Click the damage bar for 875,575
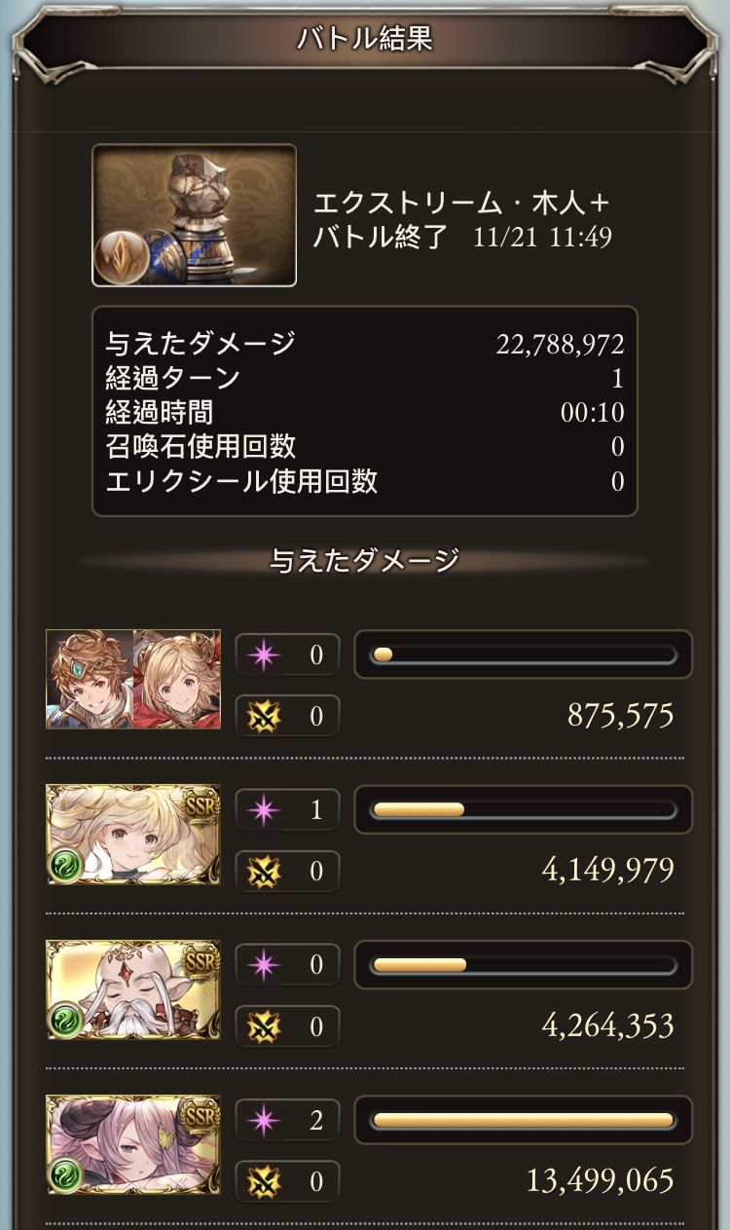Viewport: 730px width, 1230px height. click(524, 654)
